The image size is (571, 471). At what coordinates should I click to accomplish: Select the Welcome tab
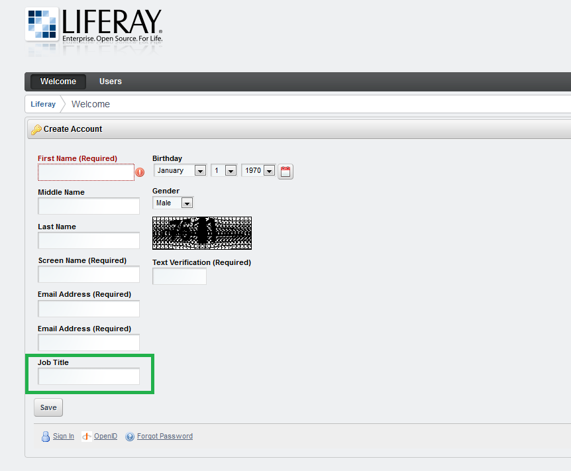coord(58,81)
